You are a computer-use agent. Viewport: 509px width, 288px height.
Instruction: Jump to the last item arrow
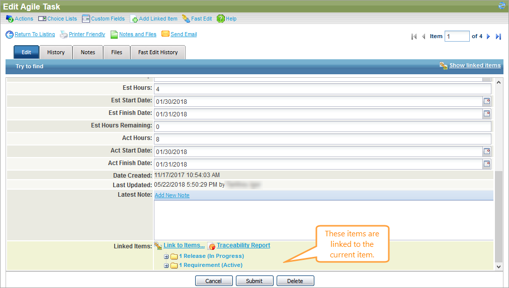pos(498,37)
